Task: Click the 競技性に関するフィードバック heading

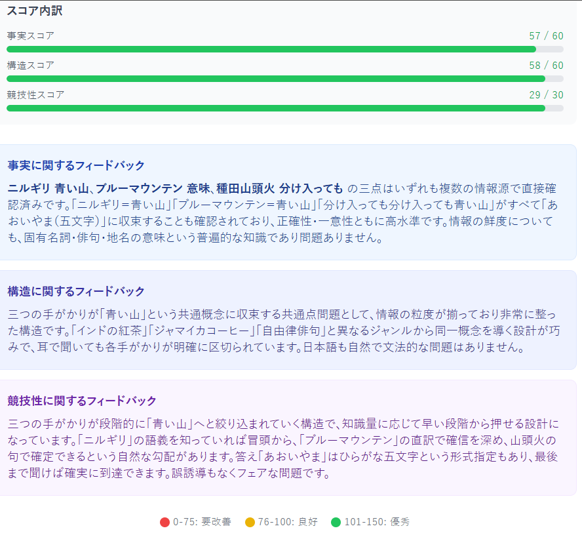Action: point(82,401)
